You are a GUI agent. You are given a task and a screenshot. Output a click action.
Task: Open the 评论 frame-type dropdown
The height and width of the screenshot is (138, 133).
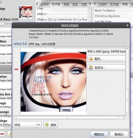click(27, 125)
